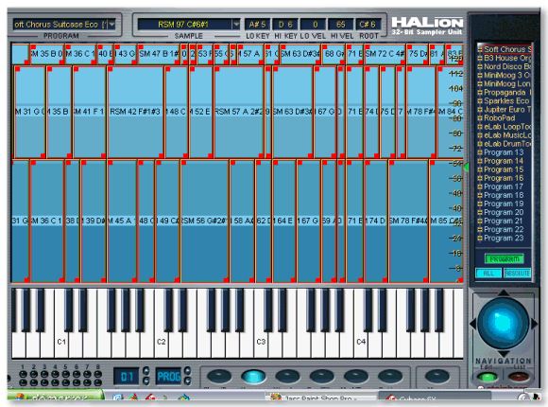Click the HI VEL value 65
This screenshot has height=407, width=548.
pyautogui.click(x=341, y=25)
